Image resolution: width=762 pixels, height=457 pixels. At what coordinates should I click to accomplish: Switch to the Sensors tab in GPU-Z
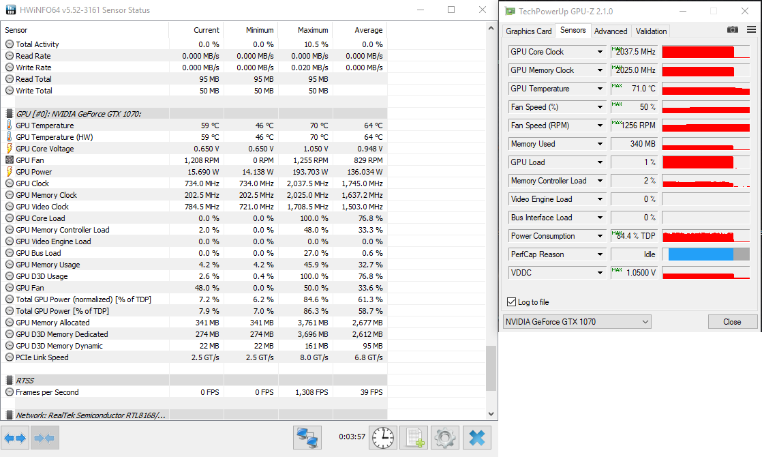573,30
